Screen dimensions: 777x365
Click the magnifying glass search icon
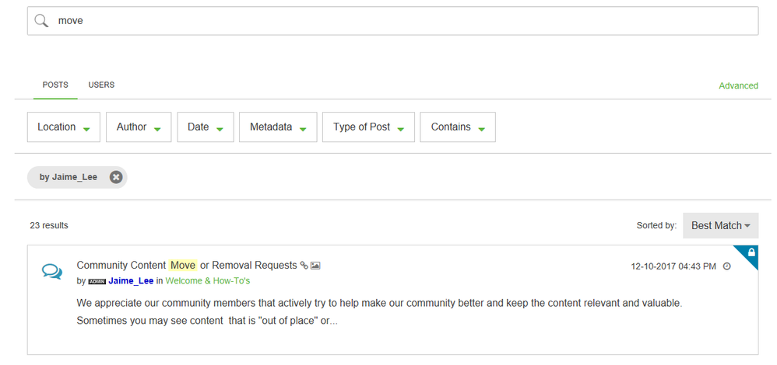(x=41, y=20)
